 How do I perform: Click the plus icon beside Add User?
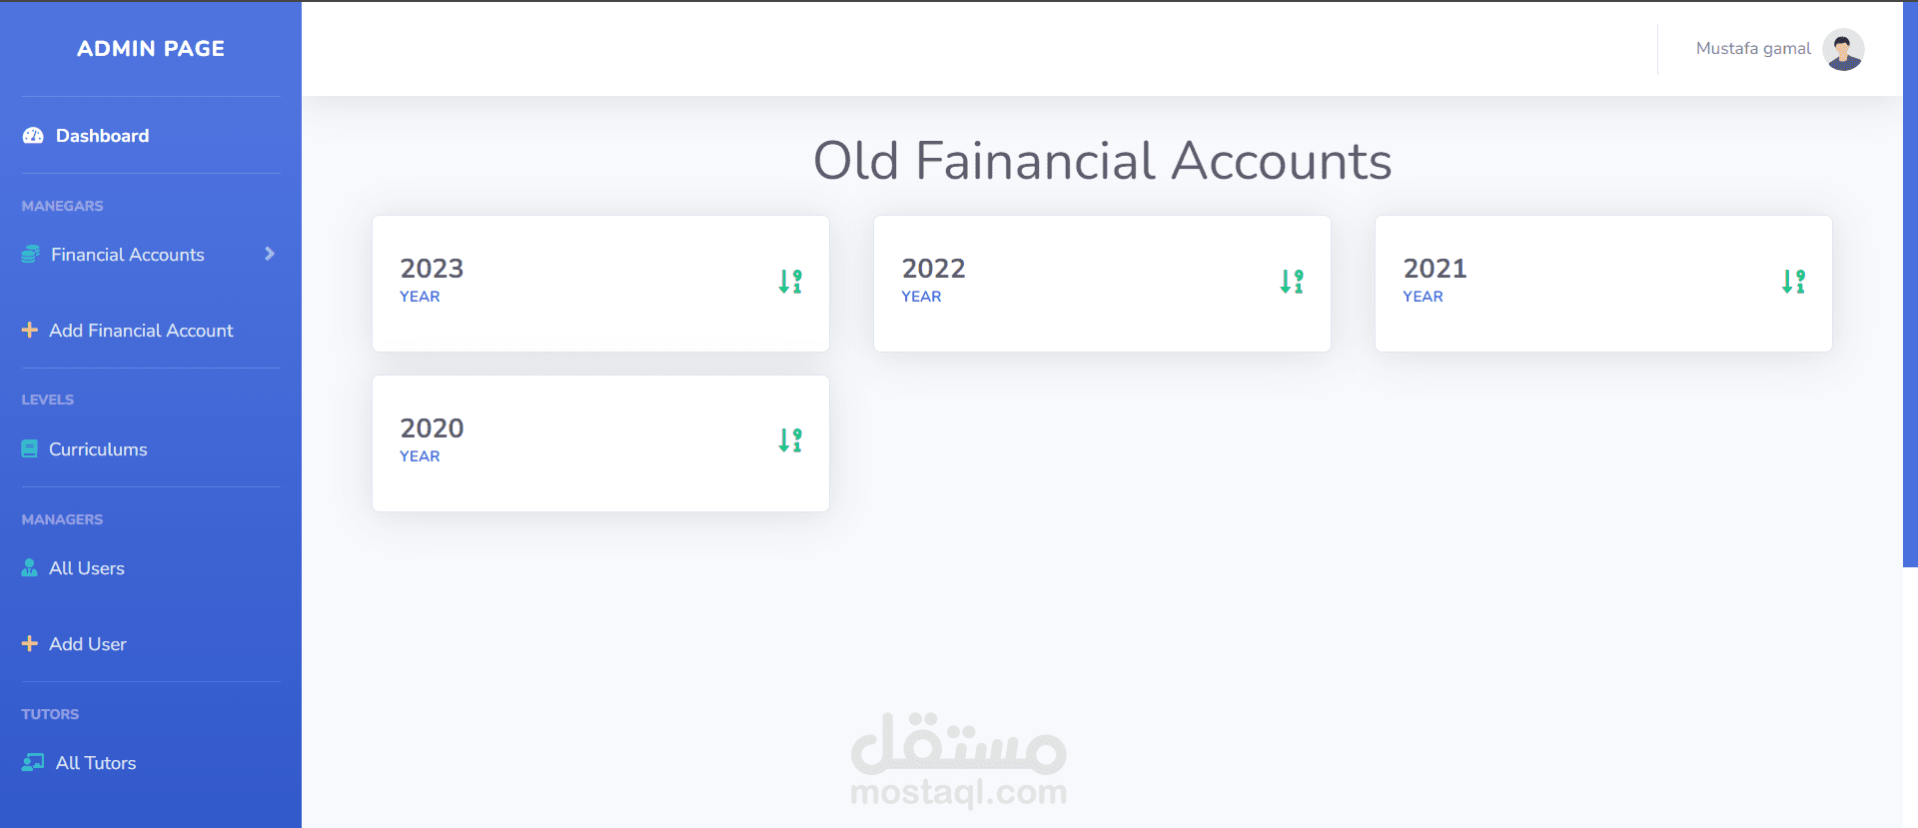click(x=30, y=644)
